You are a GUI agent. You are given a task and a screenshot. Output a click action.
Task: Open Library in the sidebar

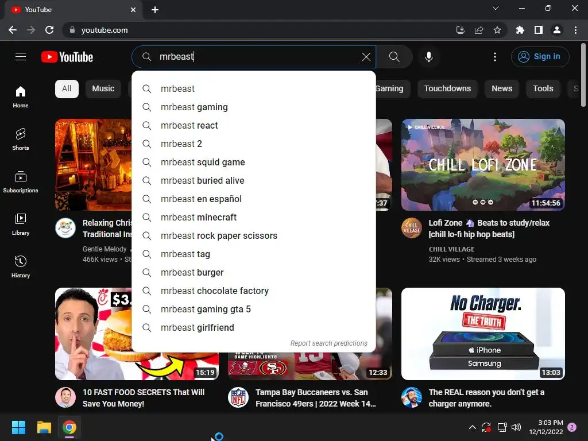21,225
